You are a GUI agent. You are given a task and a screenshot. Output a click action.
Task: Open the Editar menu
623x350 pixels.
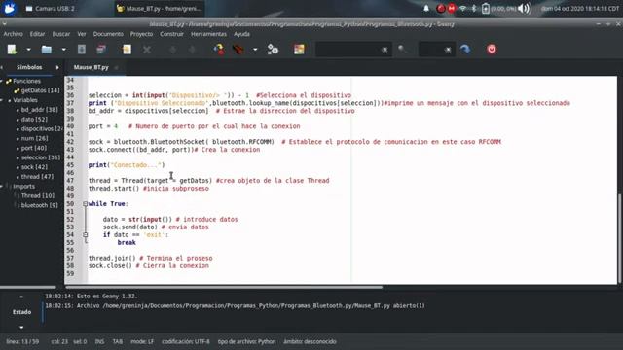pyautogui.click(x=37, y=34)
